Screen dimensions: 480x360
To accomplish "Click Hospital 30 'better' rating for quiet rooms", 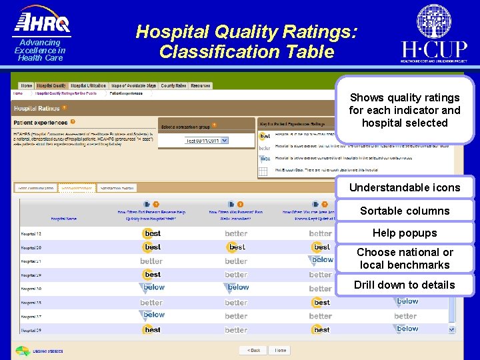I will click(x=321, y=289).
